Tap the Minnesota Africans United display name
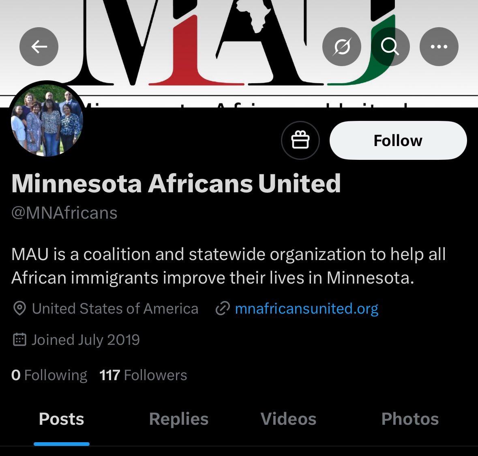Viewport: 478px width, 456px height. coord(176,183)
